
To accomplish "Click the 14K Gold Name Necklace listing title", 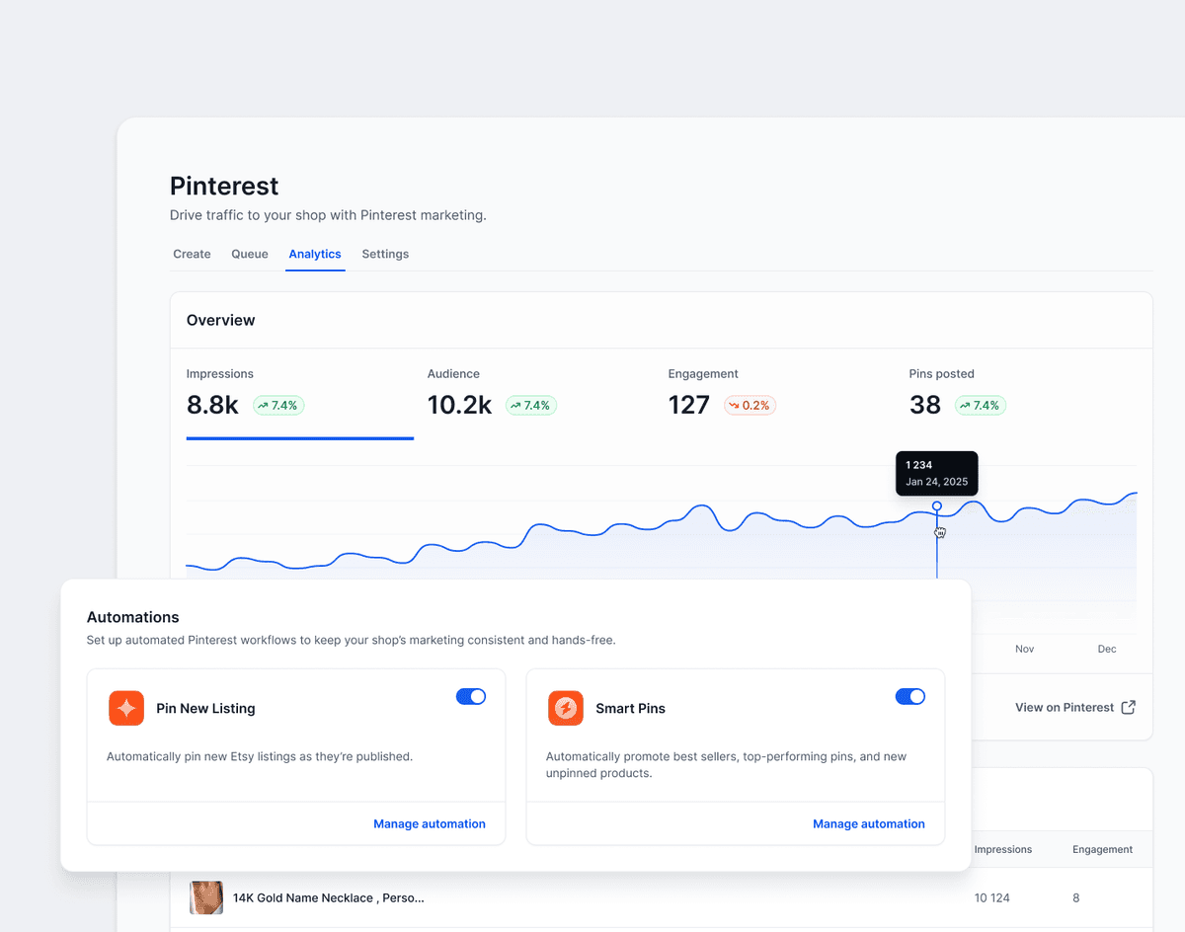I will point(329,897).
